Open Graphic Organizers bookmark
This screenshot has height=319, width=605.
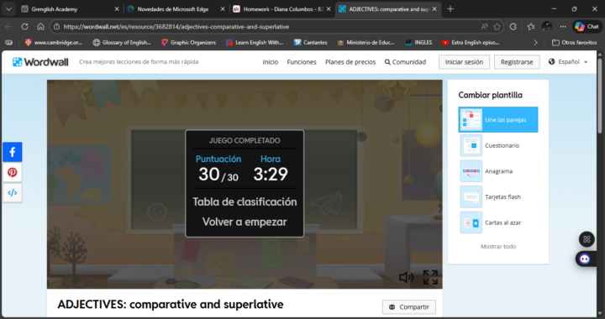[x=188, y=42]
